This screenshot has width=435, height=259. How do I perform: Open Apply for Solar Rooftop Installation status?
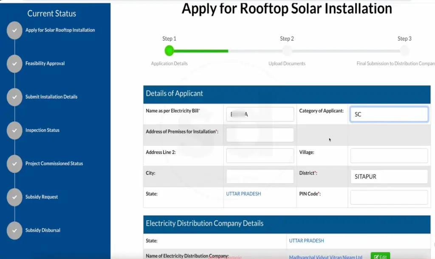60,30
